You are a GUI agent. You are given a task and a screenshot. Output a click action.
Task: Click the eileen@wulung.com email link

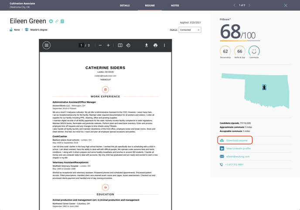coord(238,157)
